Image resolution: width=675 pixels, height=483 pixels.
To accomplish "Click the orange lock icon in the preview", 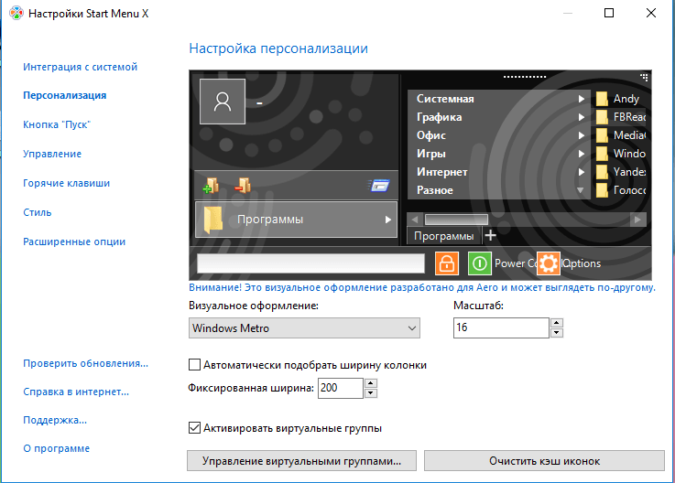I will [x=447, y=263].
